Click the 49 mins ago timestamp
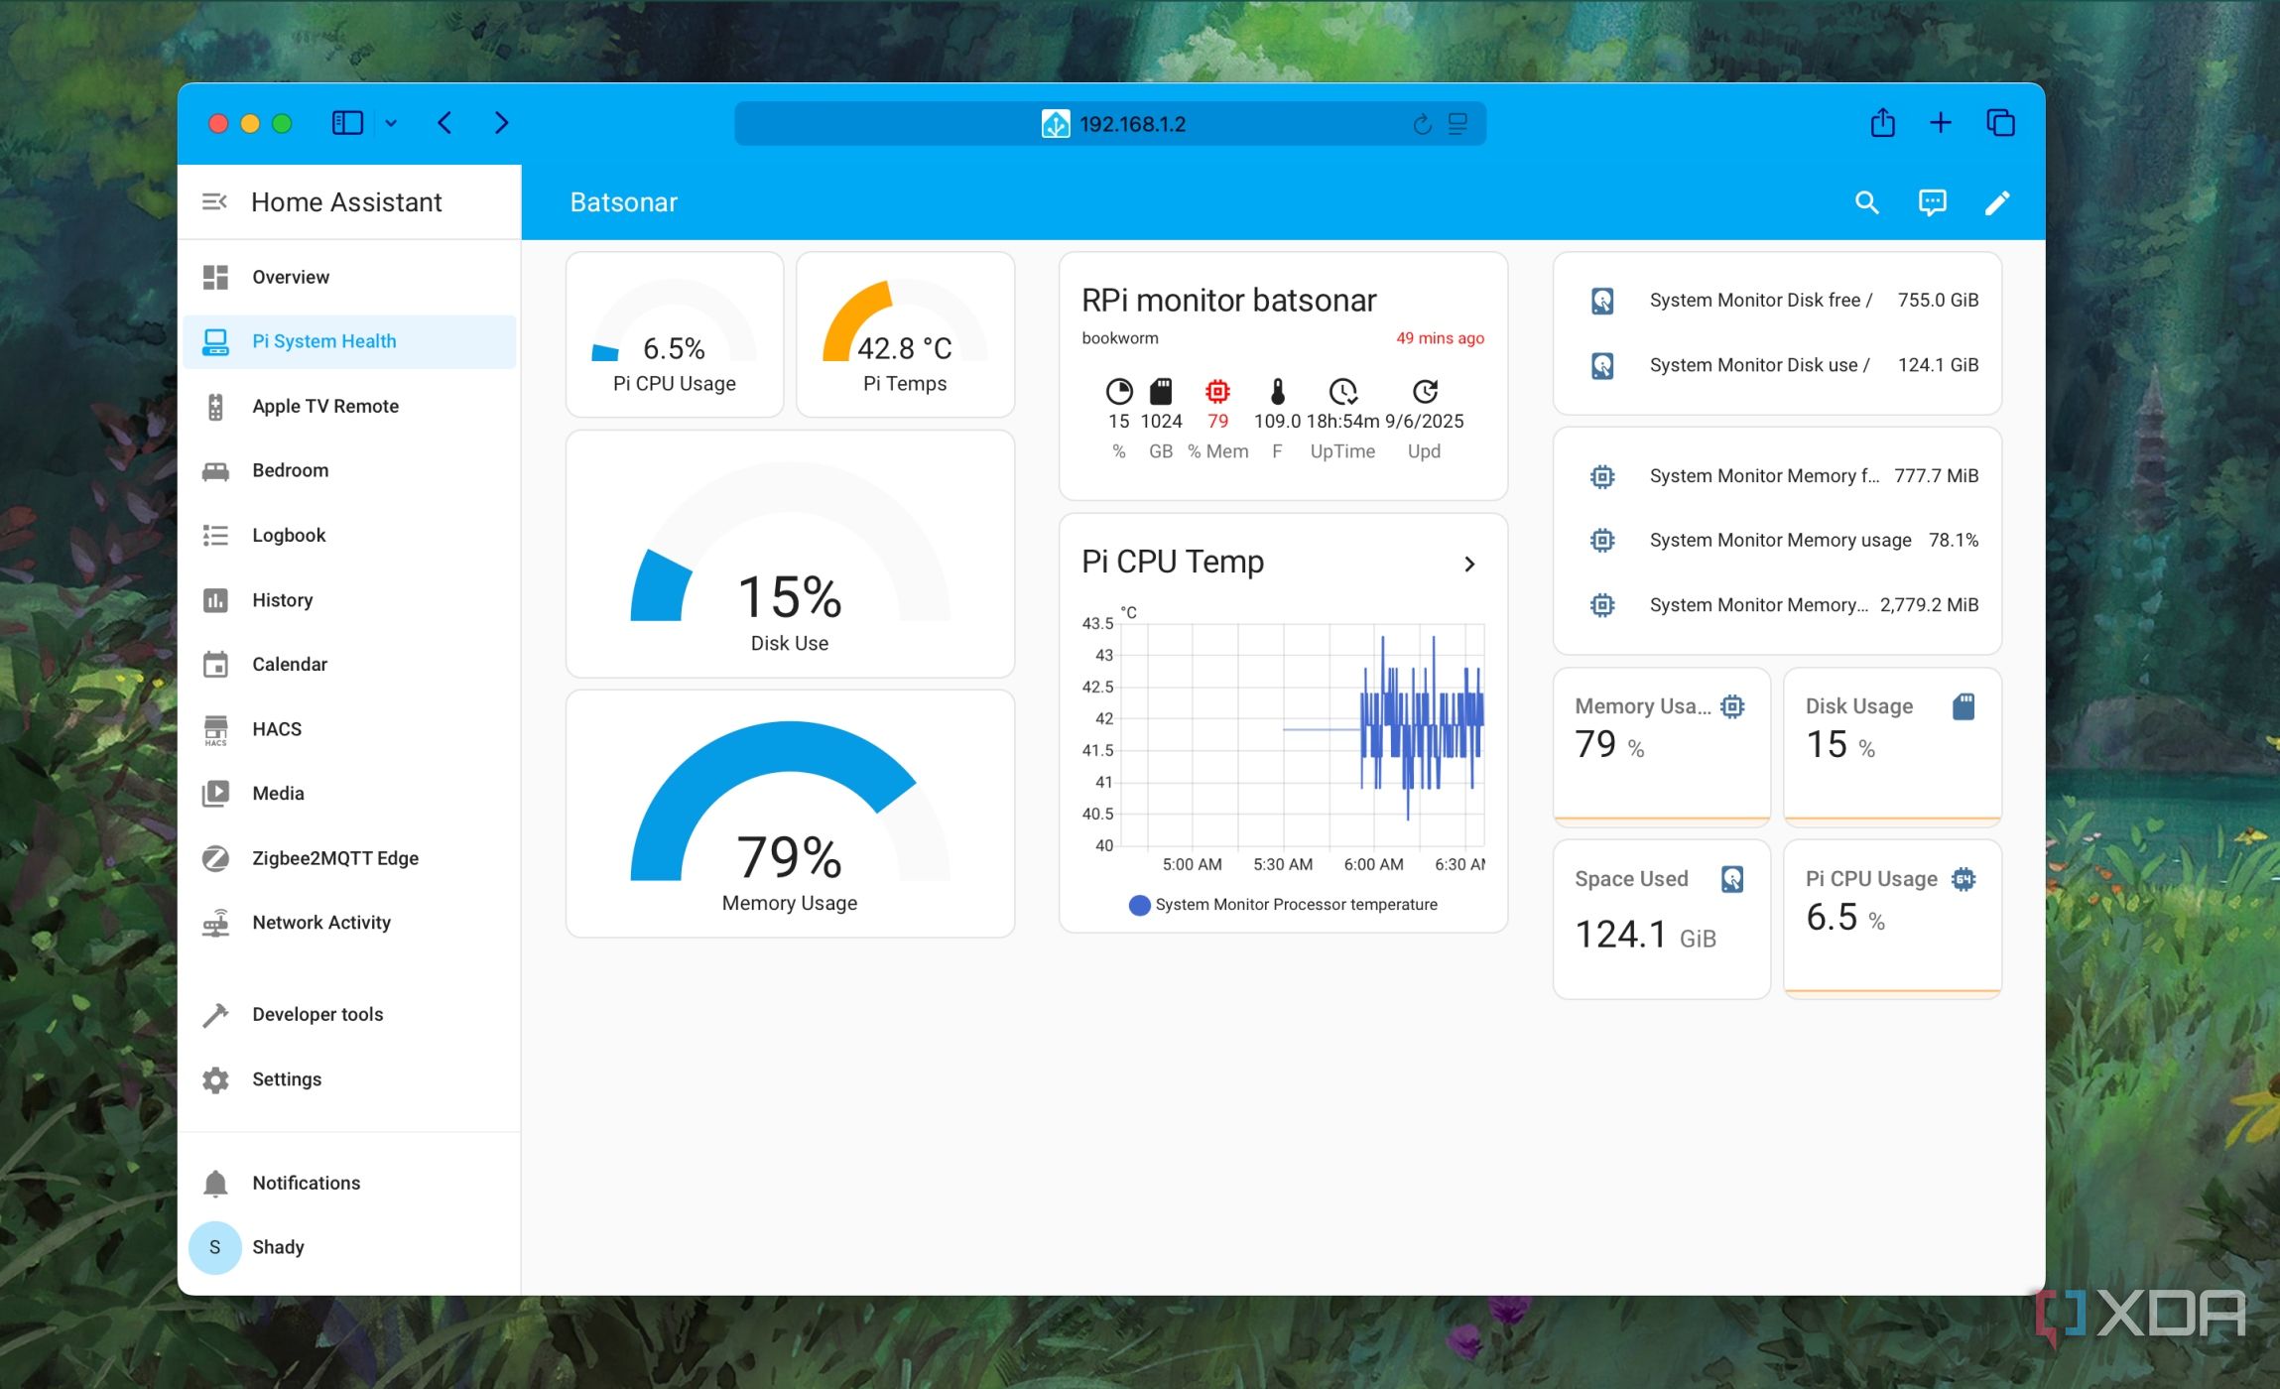The width and height of the screenshot is (2280, 1389). click(x=1440, y=338)
